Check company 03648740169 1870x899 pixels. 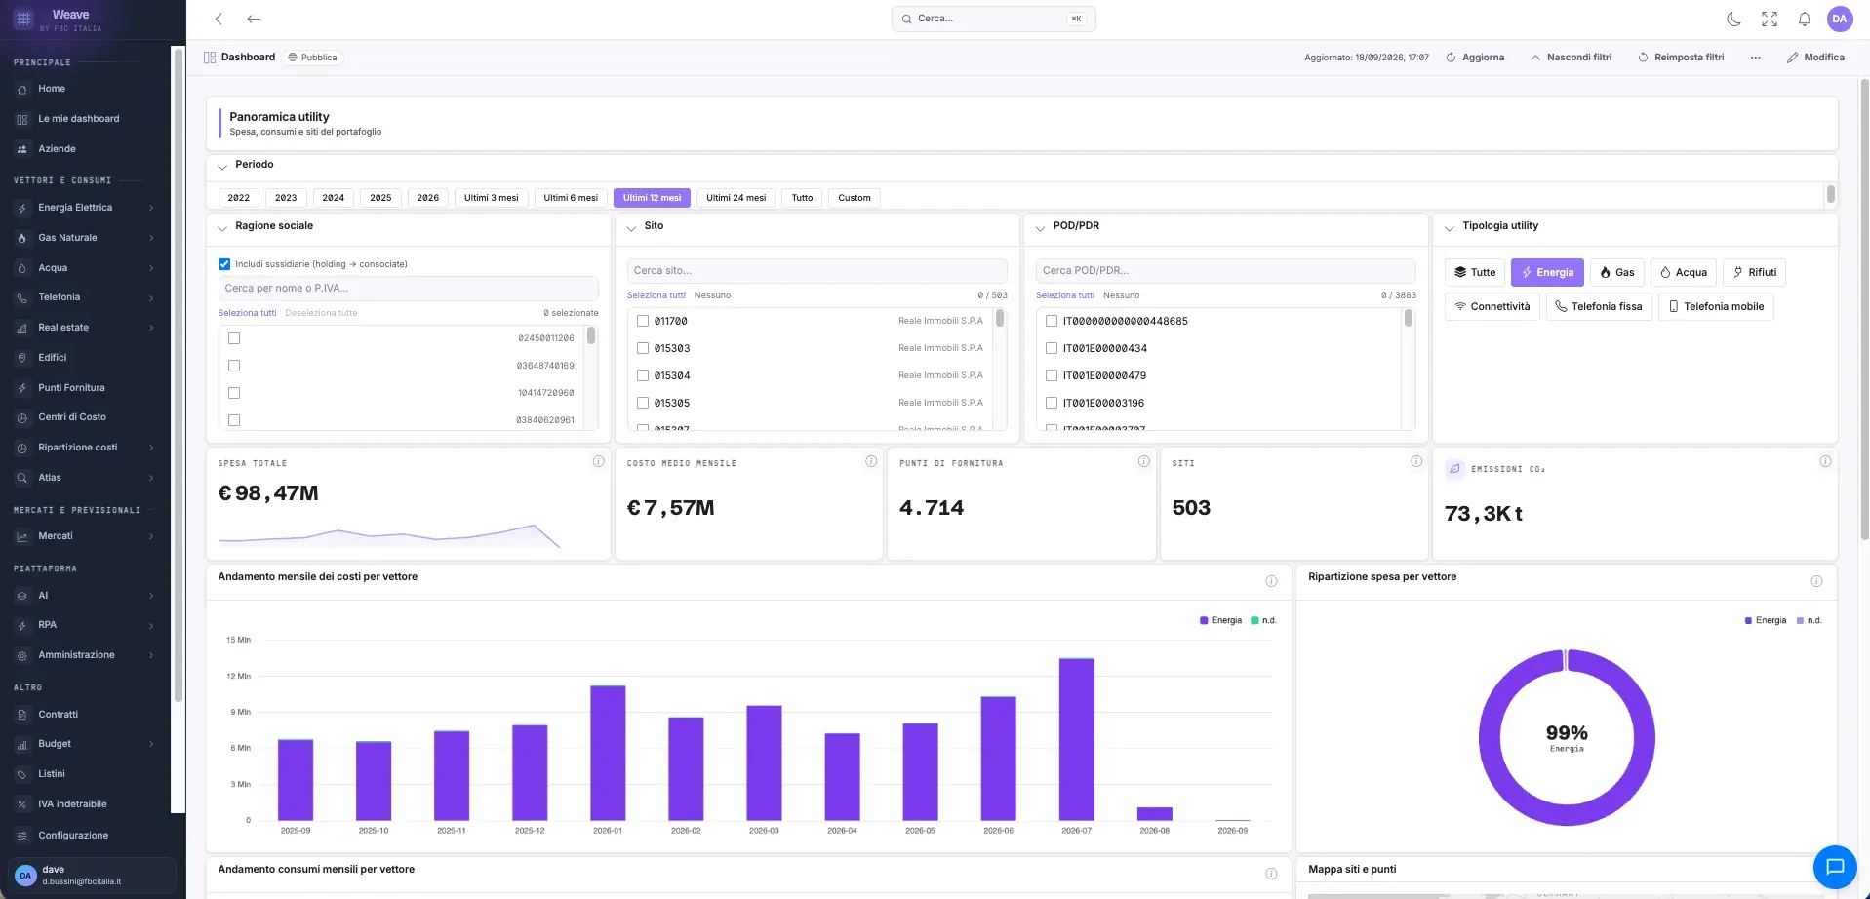click(234, 366)
